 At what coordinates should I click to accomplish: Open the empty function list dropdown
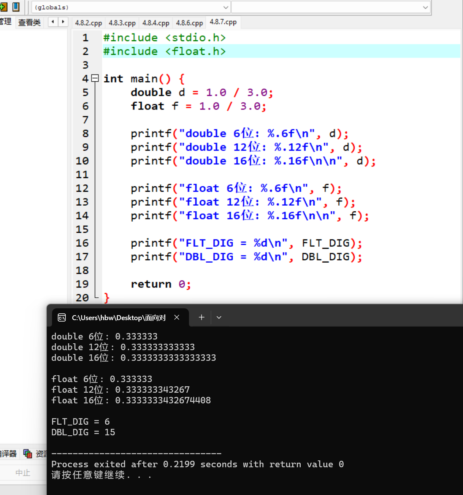pyautogui.click(x=331, y=7)
